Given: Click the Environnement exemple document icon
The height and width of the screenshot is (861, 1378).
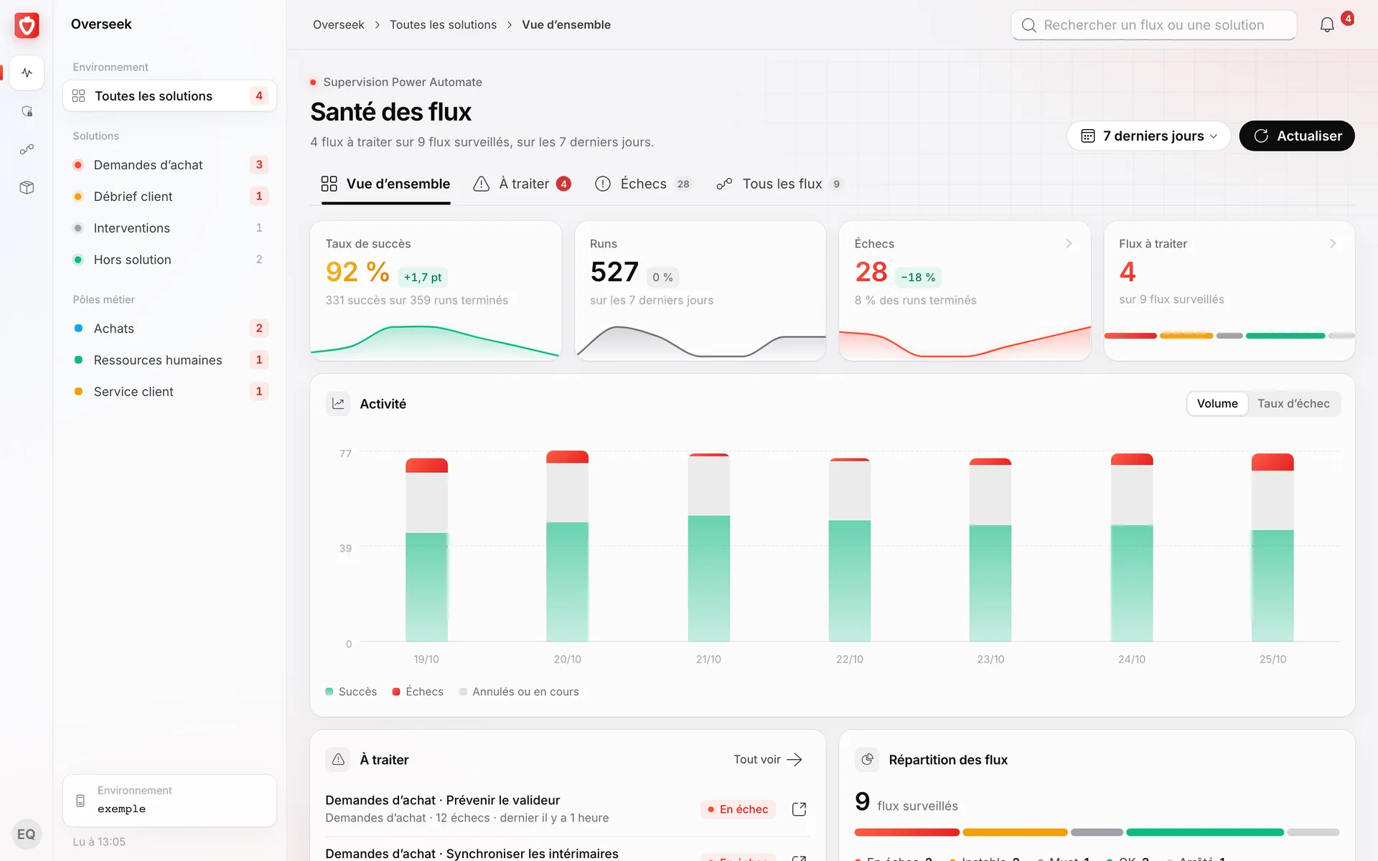Looking at the screenshot, I should (x=80, y=800).
